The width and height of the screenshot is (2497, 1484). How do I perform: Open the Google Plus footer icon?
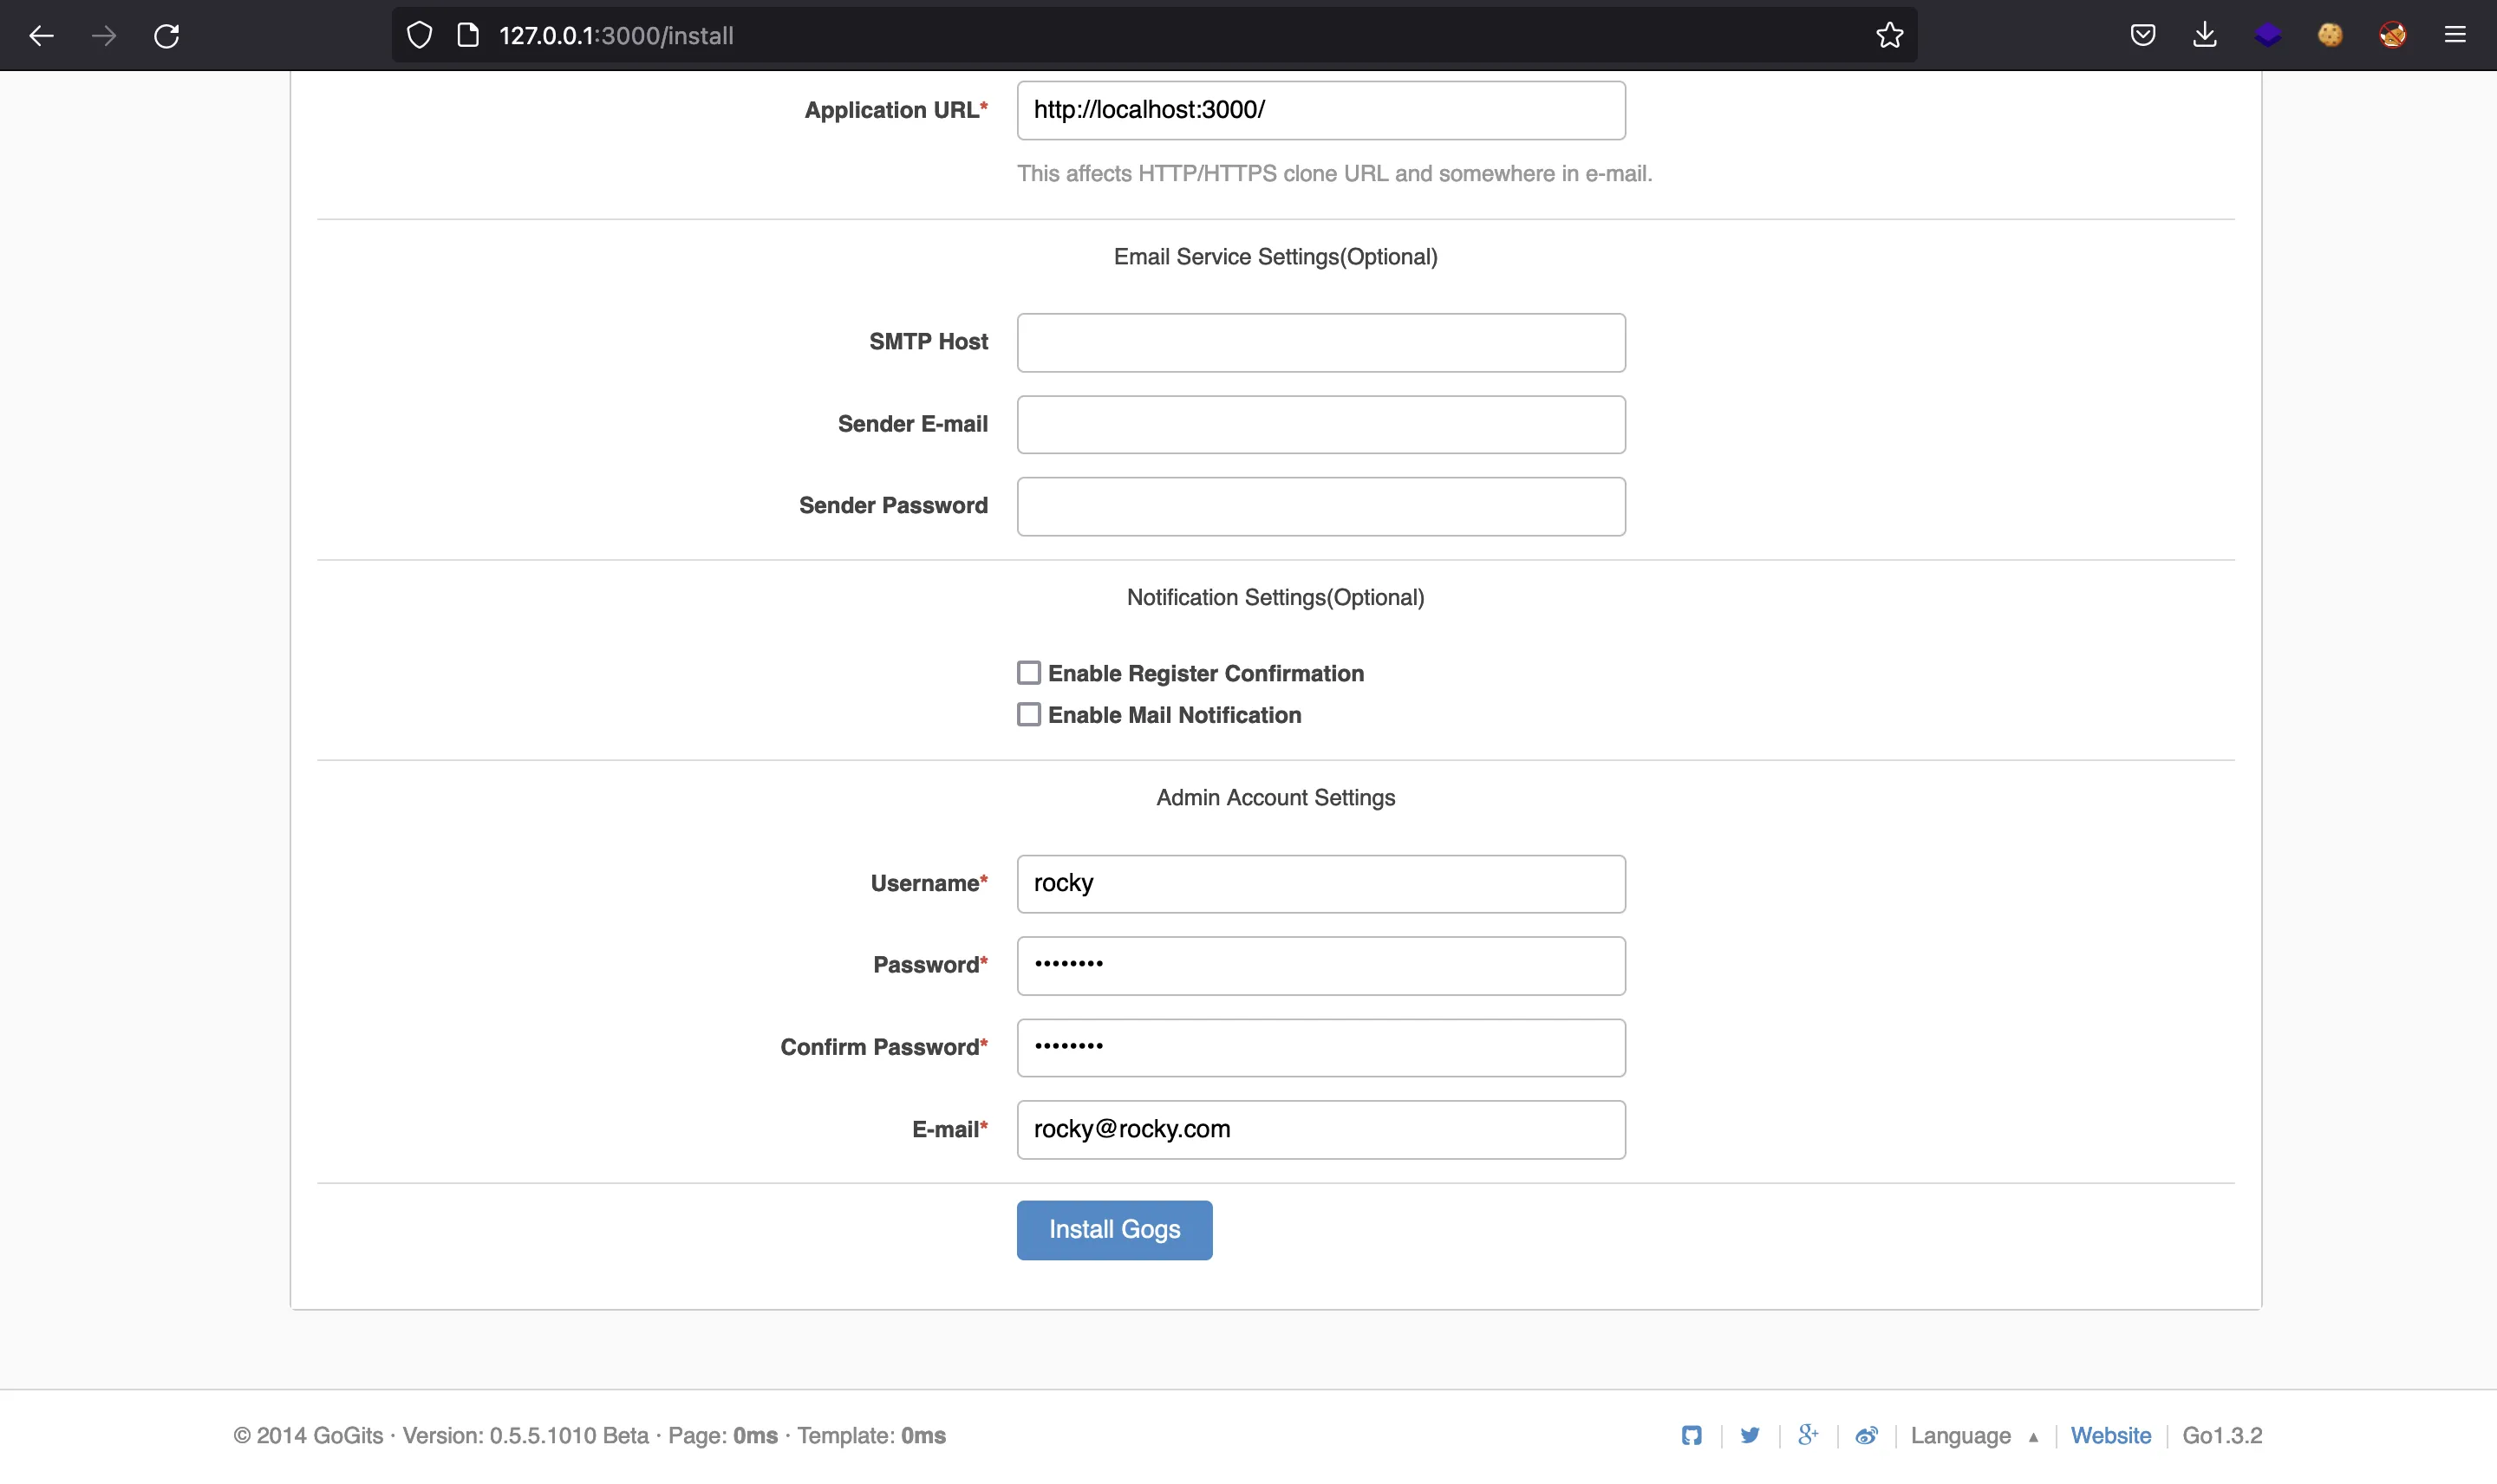(1808, 1435)
